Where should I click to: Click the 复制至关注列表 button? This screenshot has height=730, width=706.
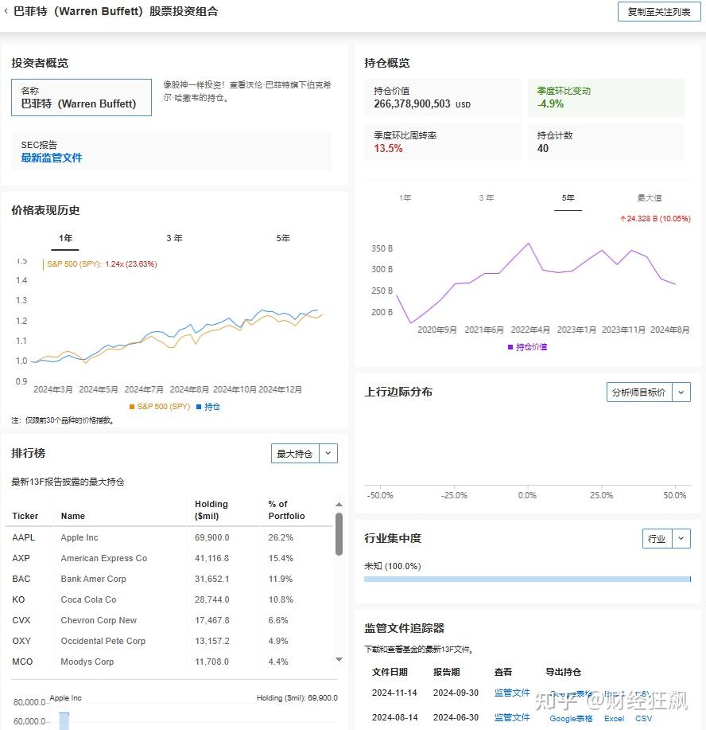click(658, 12)
